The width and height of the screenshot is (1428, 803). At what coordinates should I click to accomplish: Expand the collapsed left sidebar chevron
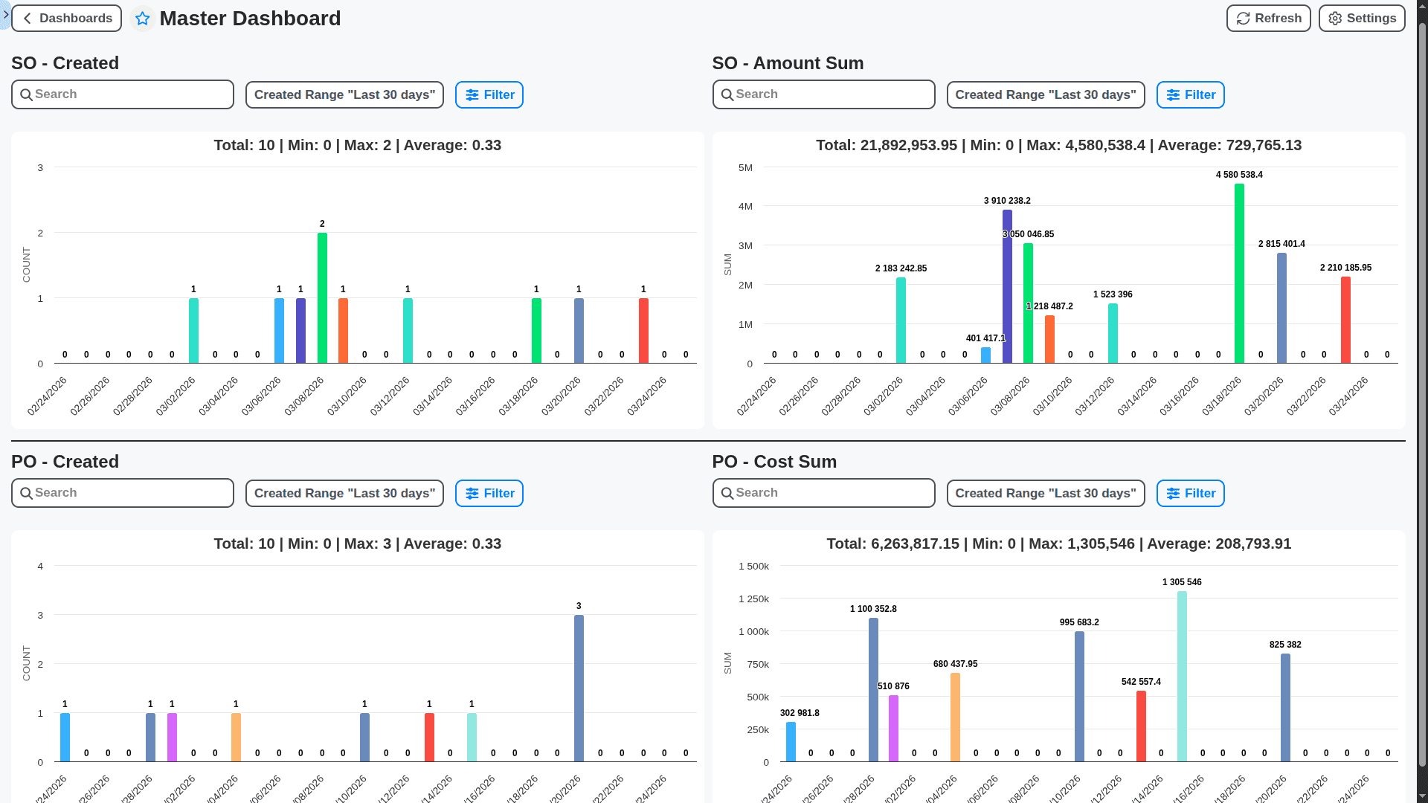coord(5,13)
